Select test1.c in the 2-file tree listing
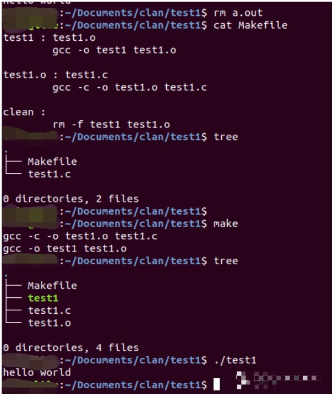 (x=49, y=174)
